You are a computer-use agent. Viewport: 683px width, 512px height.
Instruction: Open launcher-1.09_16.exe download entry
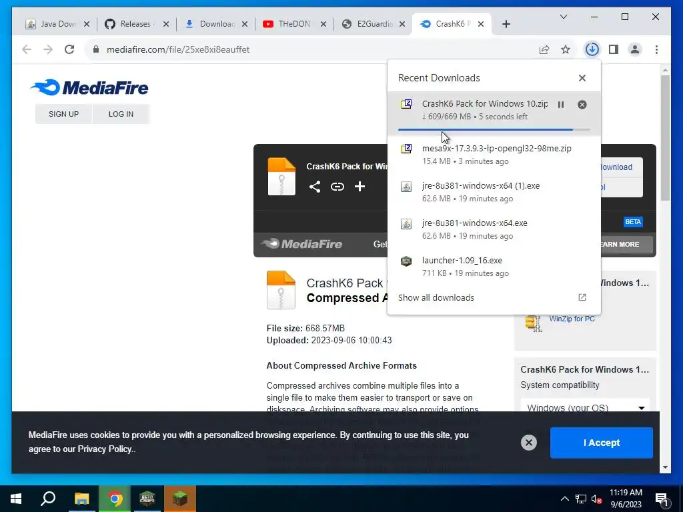pos(494,267)
